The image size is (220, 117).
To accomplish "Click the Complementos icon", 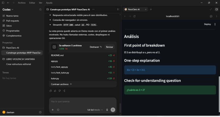I will pos(4,36).
